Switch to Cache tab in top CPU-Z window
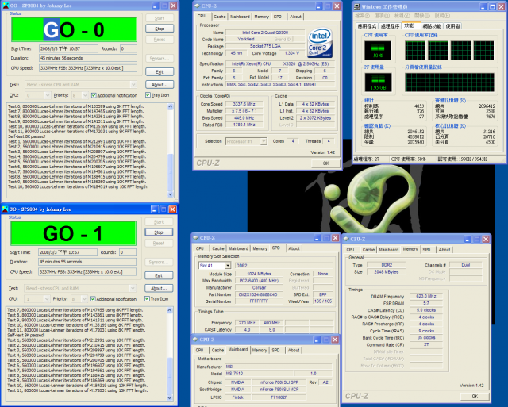The height and width of the screenshot is (407, 508). pyautogui.click(x=220, y=17)
